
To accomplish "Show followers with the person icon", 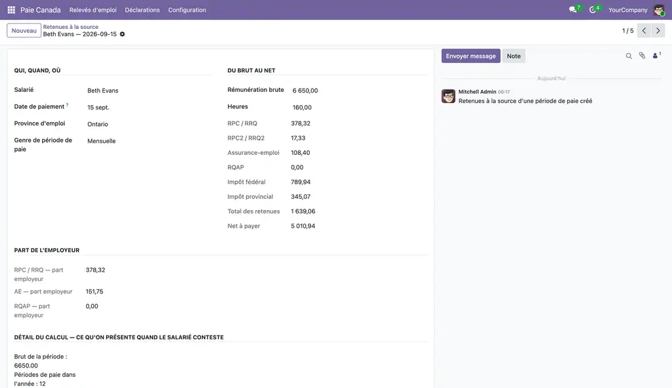I will (x=656, y=55).
